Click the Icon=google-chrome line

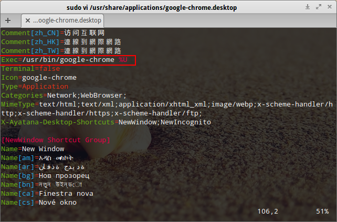coord(39,78)
